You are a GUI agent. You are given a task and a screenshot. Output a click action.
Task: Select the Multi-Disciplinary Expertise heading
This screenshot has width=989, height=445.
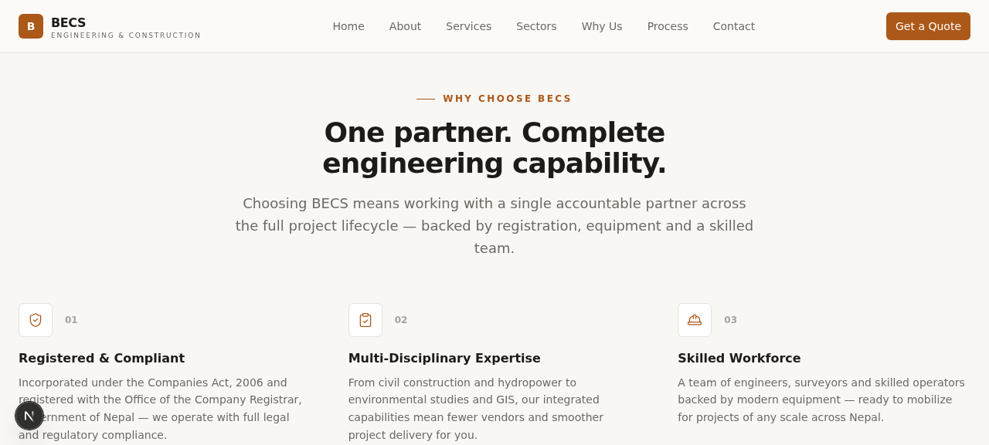pyautogui.click(x=444, y=358)
